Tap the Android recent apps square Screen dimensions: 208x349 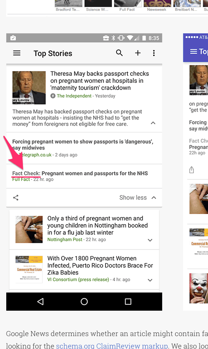[128, 302]
